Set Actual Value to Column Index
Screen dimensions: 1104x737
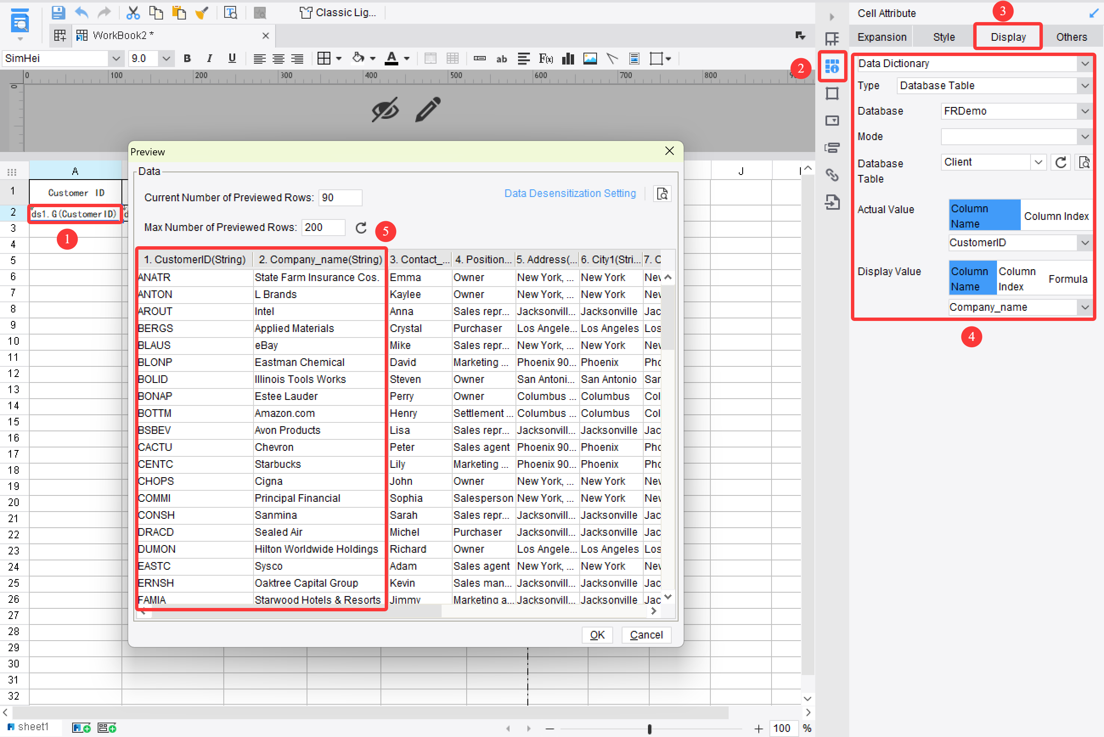pos(1056,215)
